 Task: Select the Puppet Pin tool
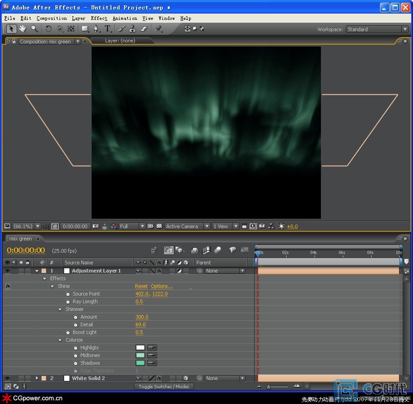click(158, 28)
